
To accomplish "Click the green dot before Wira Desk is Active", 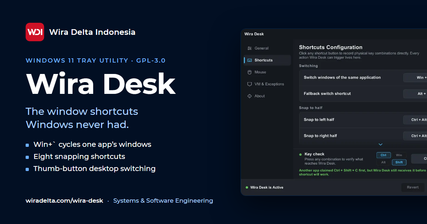I will [x=247, y=187].
